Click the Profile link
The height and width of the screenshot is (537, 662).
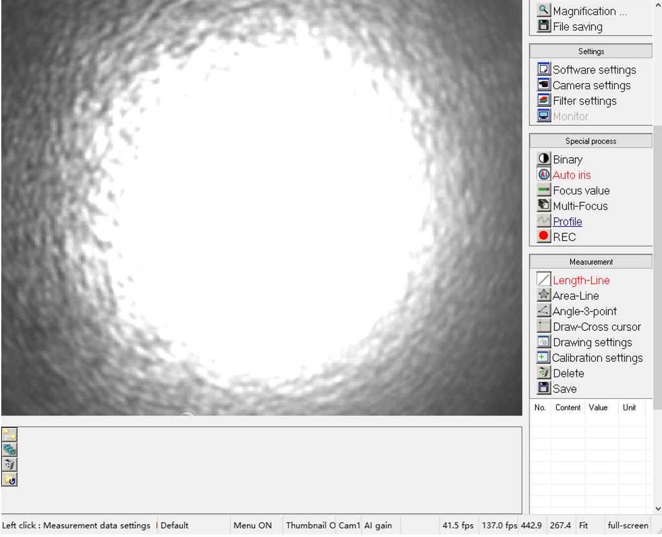coord(567,222)
